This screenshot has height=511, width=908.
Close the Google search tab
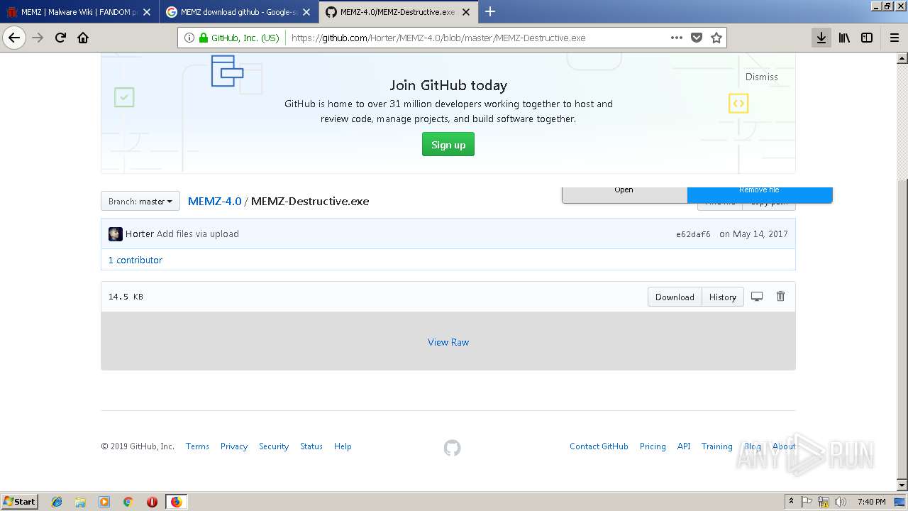click(306, 12)
